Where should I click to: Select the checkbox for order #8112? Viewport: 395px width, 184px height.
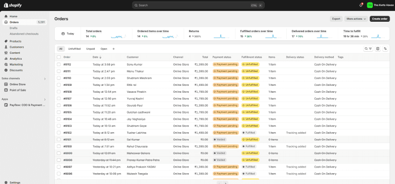59,65
